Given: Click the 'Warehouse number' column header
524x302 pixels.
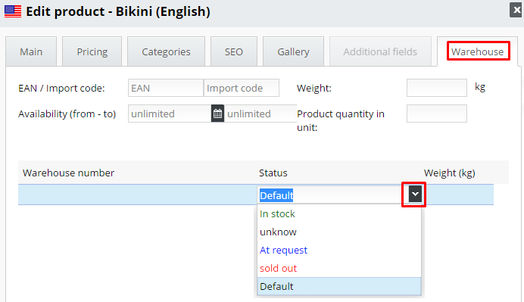Looking at the screenshot, I should (68, 173).
